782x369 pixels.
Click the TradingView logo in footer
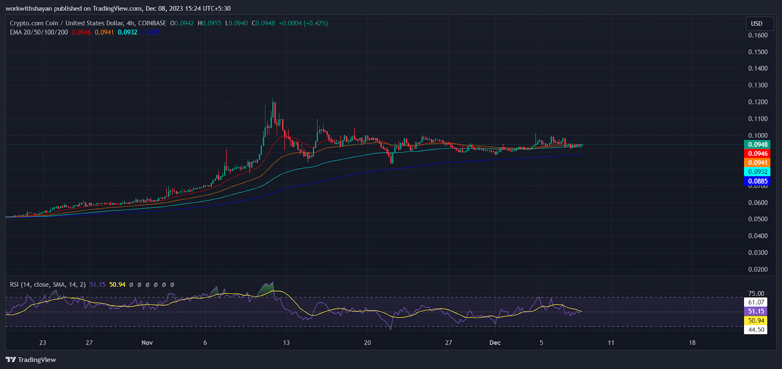pyautogui.click(x=31, y=360)
